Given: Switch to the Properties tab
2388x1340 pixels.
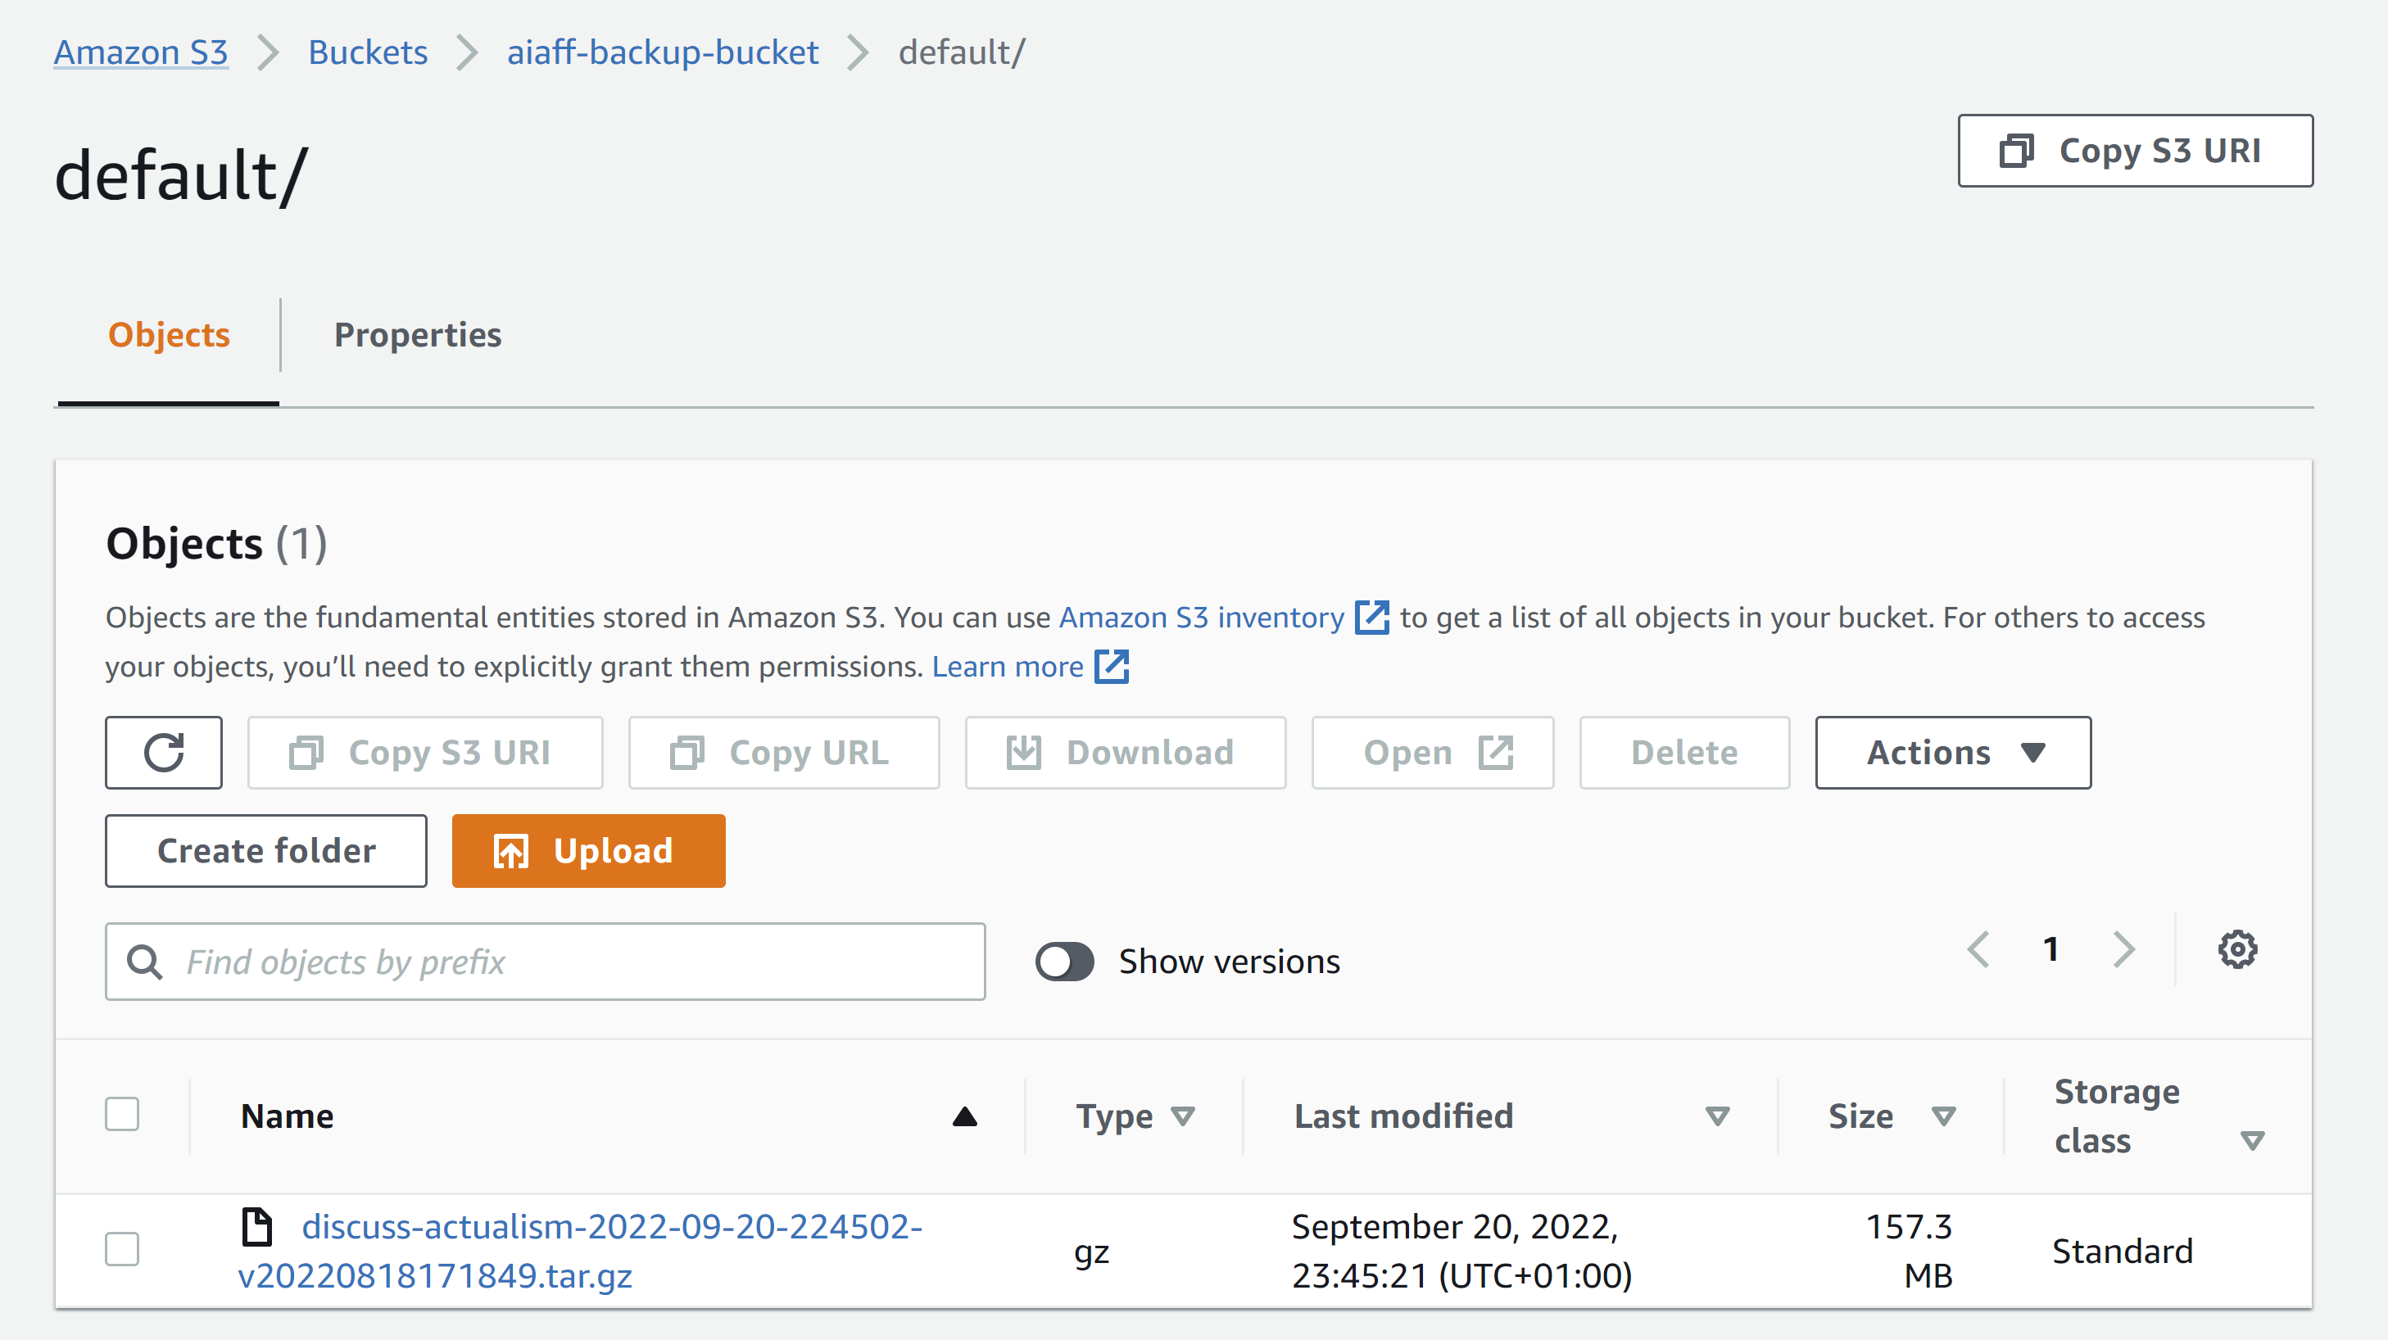Looking at the screenshot, I should pos(417,334).
